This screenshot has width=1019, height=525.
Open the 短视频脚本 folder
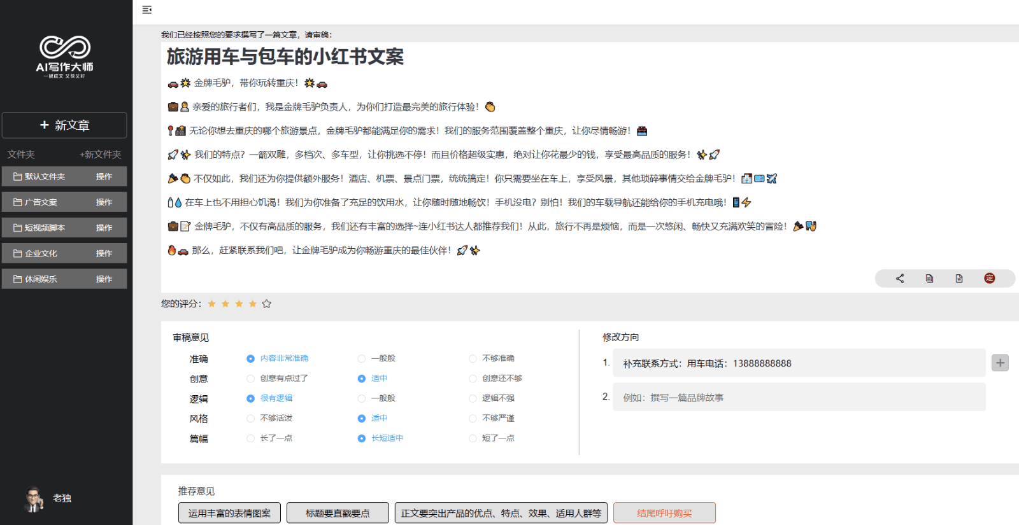click(45, 228)
